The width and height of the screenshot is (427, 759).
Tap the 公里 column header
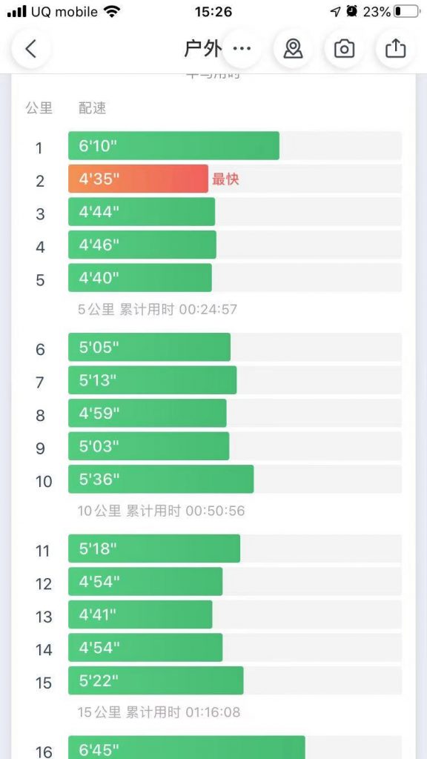click(39, 108)
